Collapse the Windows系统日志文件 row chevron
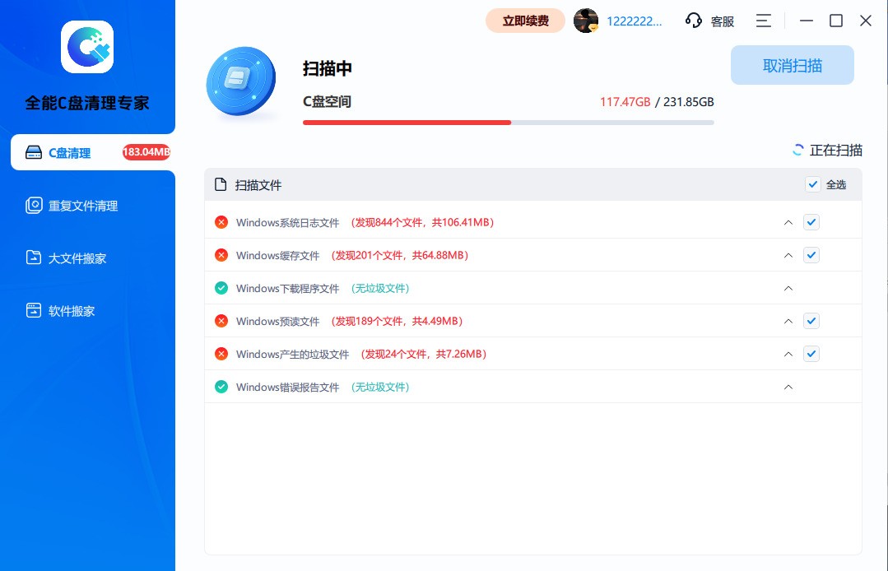Screen dimensions: 888x571 [788, 222]
